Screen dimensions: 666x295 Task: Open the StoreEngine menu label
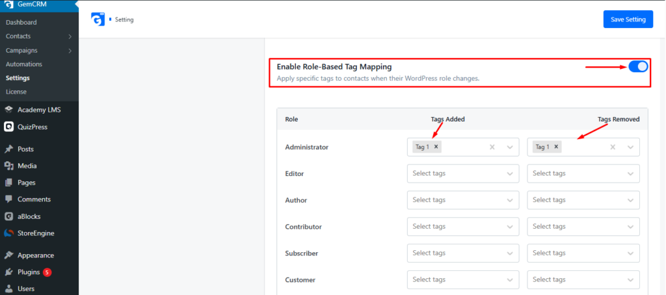click(x=36, y=233)
